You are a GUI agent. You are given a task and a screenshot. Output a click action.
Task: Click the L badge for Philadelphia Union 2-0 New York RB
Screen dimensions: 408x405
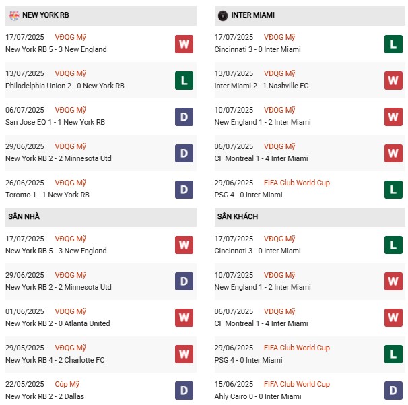(184, 80)
